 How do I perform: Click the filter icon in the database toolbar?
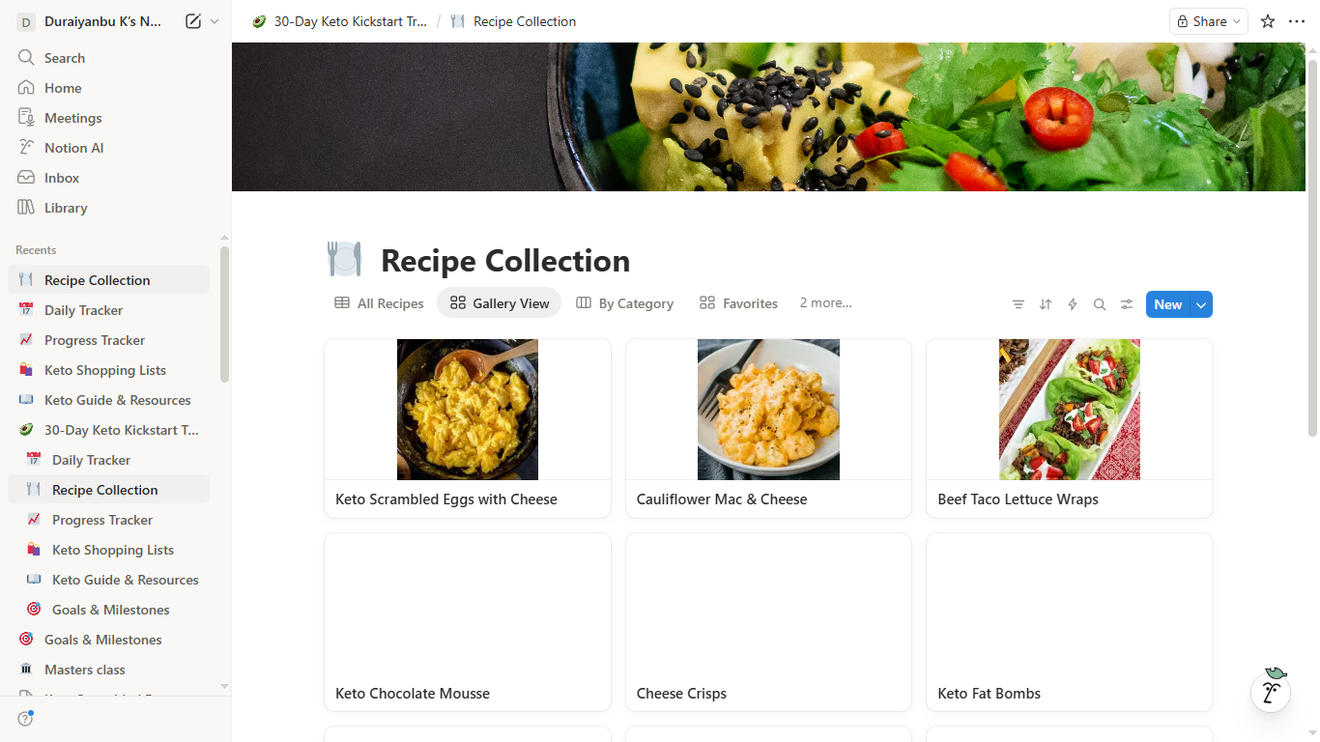1019,304
